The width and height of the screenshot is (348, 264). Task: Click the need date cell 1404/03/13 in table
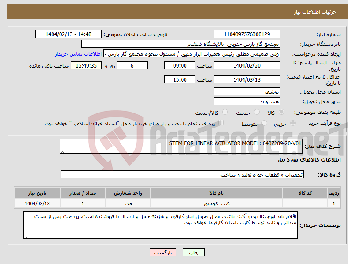37,204
